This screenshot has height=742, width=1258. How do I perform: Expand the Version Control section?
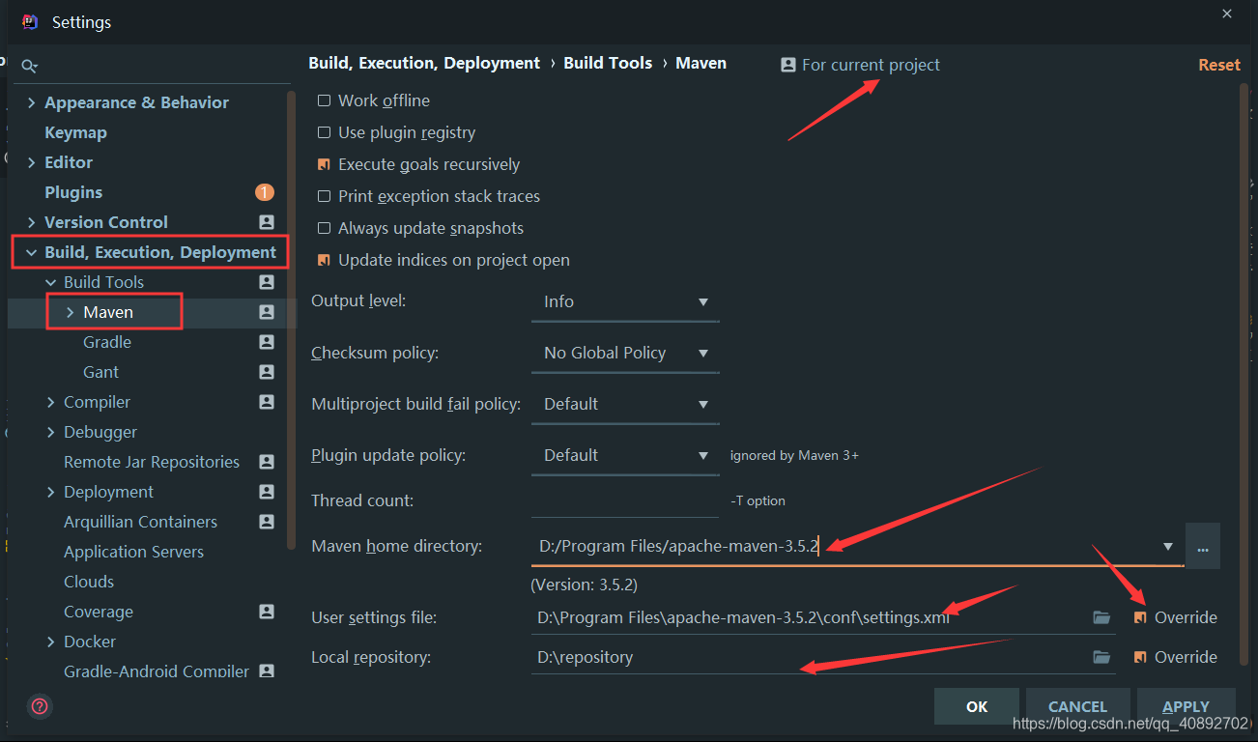(x=31, y=222)
